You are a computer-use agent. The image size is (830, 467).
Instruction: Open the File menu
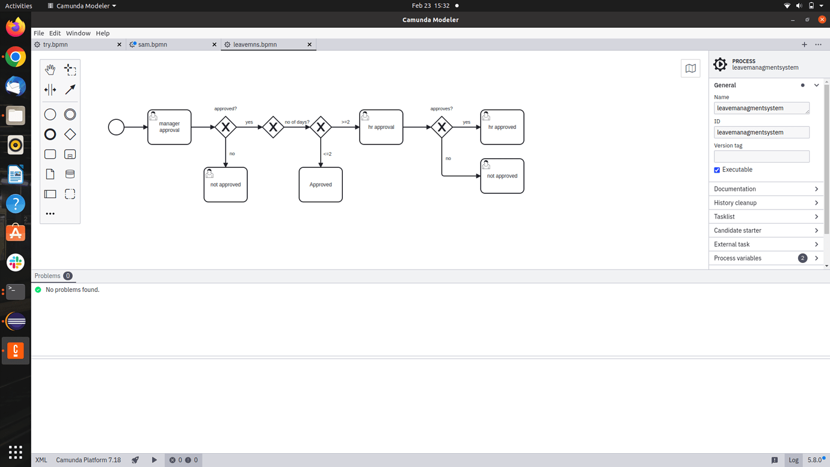(38, 33)
